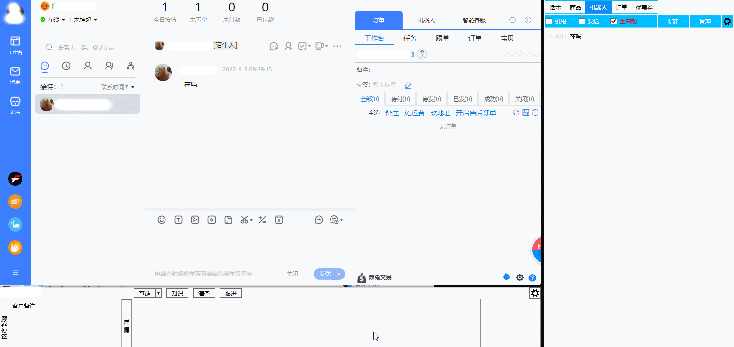Select the video send icon in chat toolbar

pyautogui.click(x=212, y=220)
